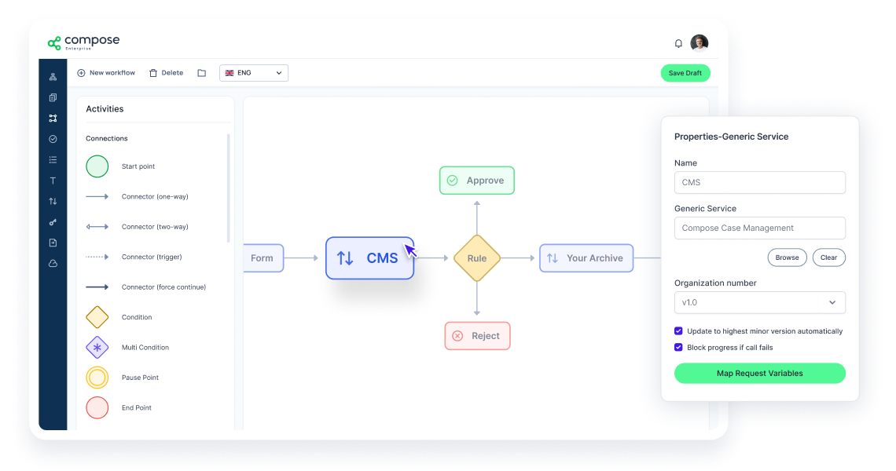Viewport: 896px width, 471px height.
Task: Select the CMS node on canvas
Action: (369, 258)
